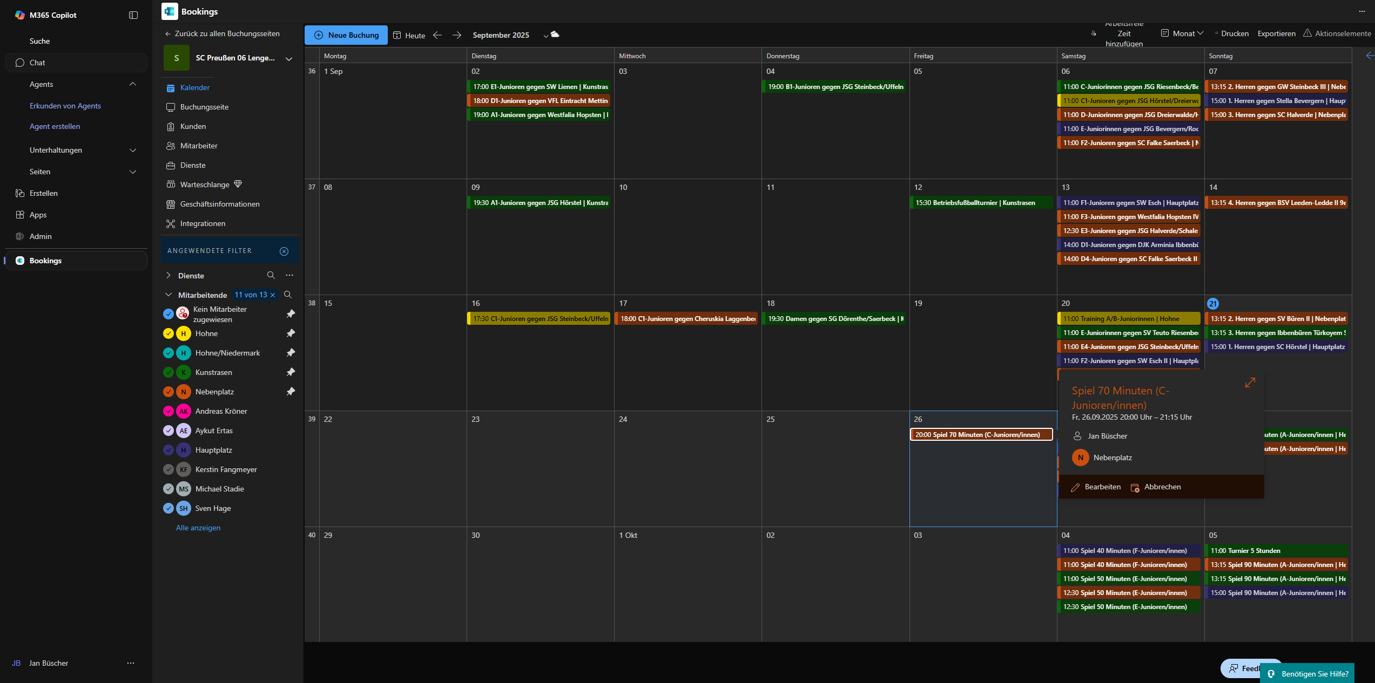Open the Betriebsfußballturnier booking on the 12th
1375x683 pixels.
click(x=980, y=203)
